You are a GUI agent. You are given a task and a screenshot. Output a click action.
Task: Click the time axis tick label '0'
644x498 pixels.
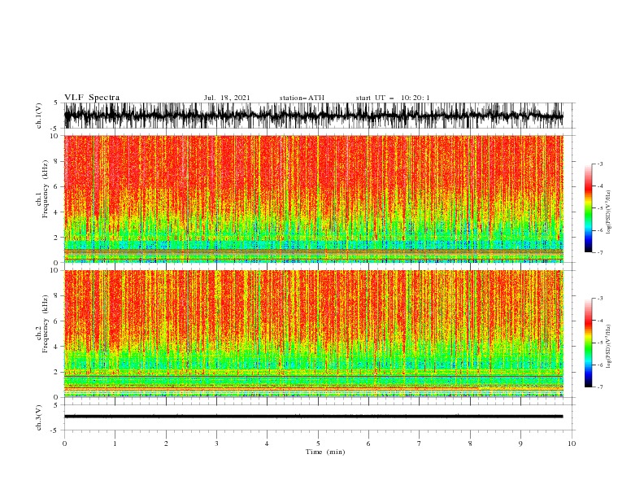tap(64, 443)
